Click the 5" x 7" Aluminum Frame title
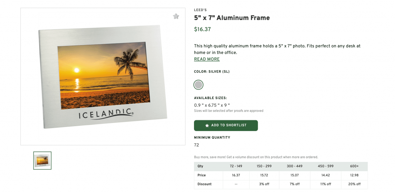The height and width of the screenshot is (192, 395). pyautogui.click(x=232, y=18)
